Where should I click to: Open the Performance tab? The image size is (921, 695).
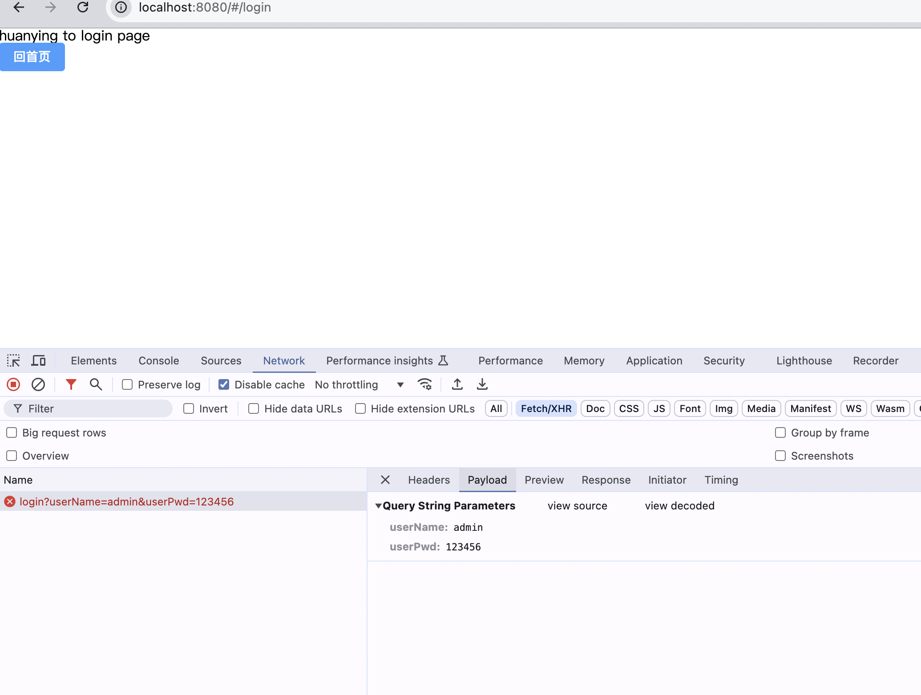pyautogui.click(x=511, y=360)
